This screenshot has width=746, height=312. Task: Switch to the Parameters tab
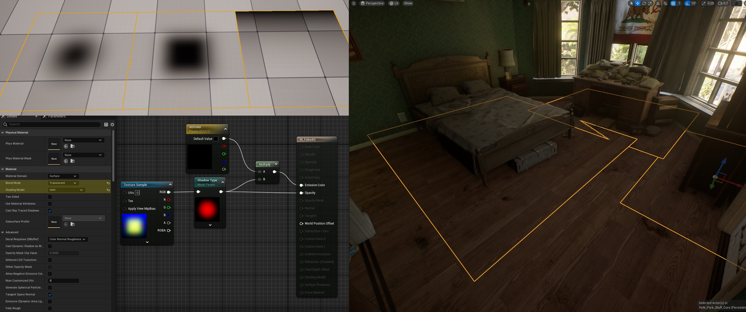pos(57,116)
